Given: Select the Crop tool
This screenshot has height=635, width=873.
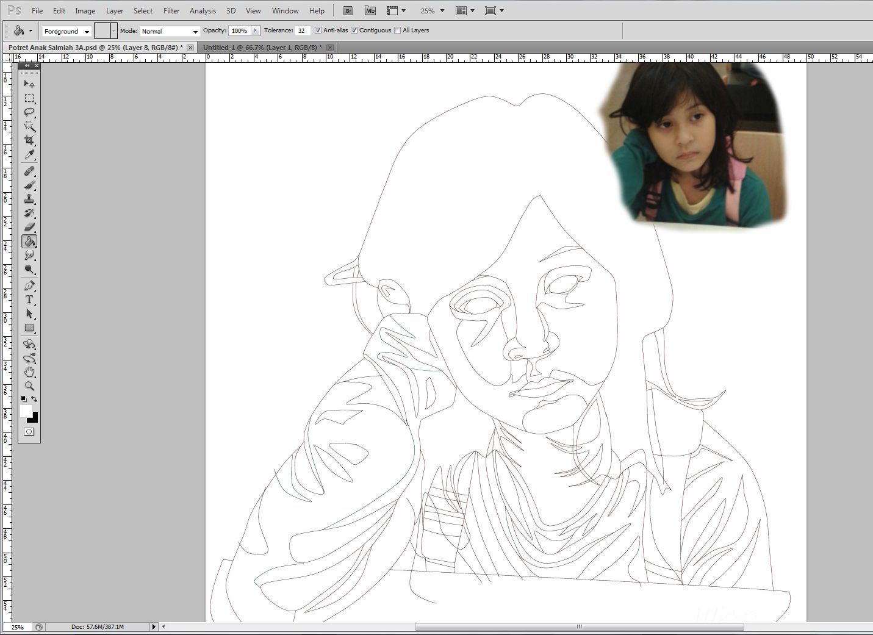Looking at the screenshot, I should click(x=29, y=140).
